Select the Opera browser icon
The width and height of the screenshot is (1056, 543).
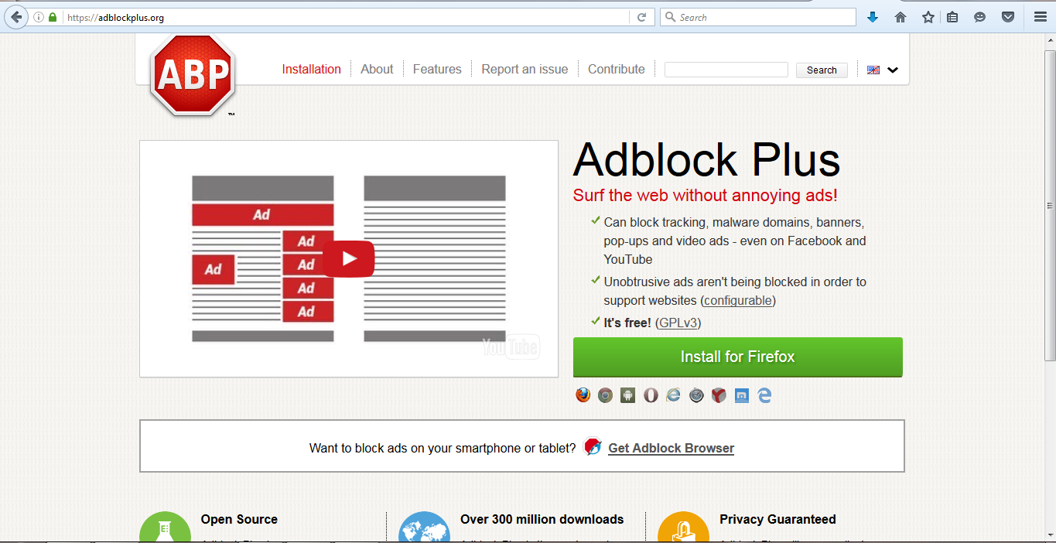click(x=651, y=395)
